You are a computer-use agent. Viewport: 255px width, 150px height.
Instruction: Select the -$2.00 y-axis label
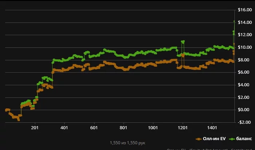(244, 122)
